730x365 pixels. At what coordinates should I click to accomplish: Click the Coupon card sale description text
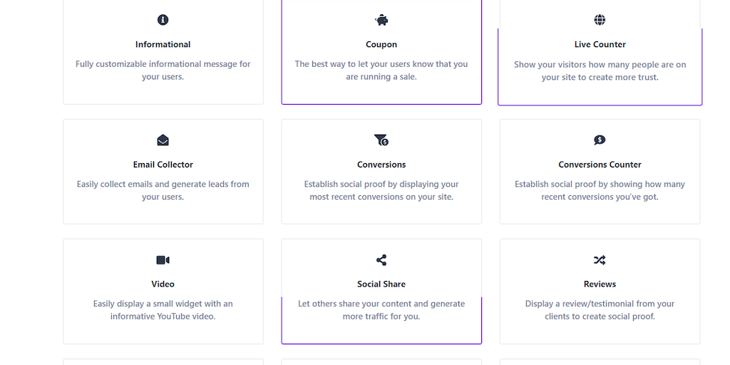coord(381,71)
